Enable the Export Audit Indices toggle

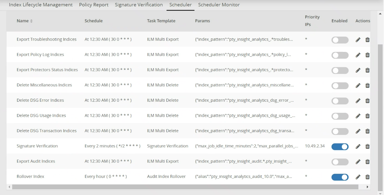(x=340, y=162)
